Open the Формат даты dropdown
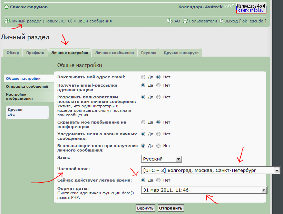Viewport: 283px width, 214px height. 264,190
